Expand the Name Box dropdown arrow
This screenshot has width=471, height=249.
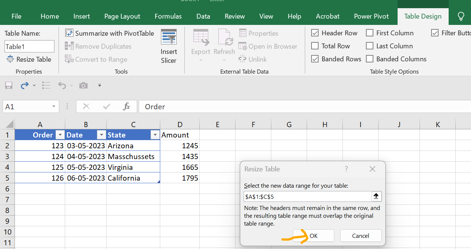[x=54, y=107]
